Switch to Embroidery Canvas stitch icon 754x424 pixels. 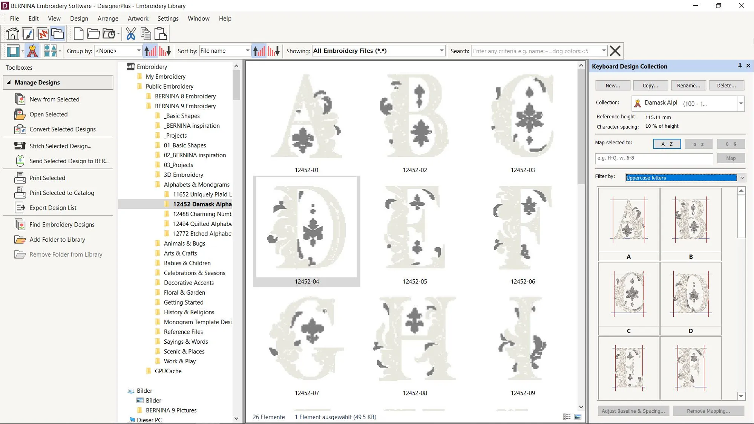(x=43, y=34)
